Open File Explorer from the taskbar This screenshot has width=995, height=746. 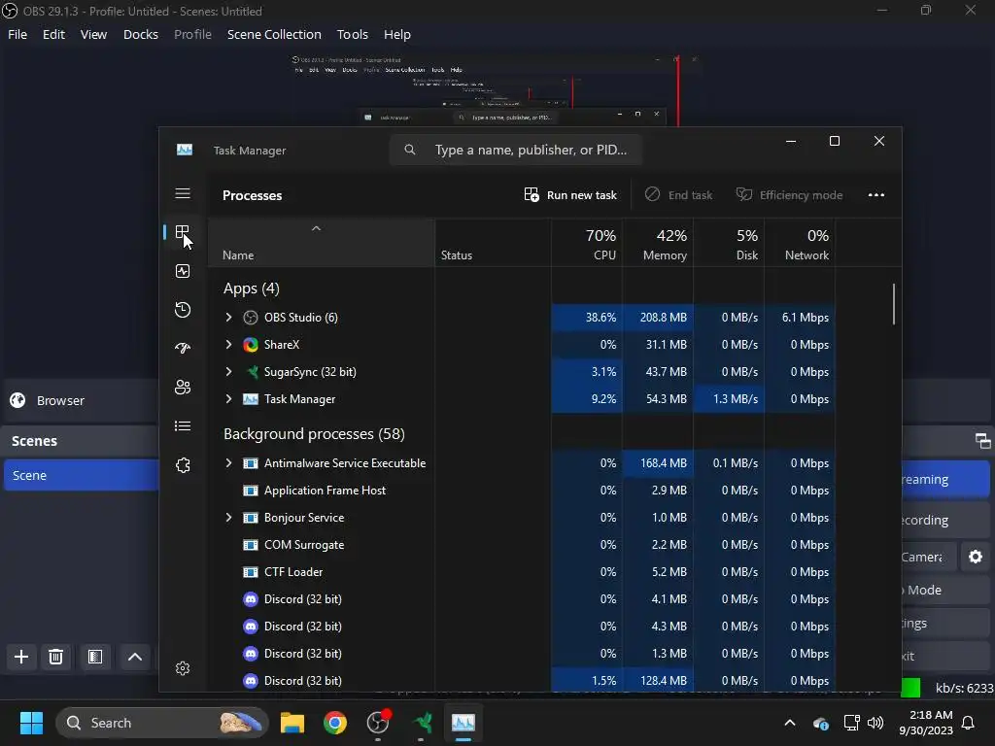292,723
